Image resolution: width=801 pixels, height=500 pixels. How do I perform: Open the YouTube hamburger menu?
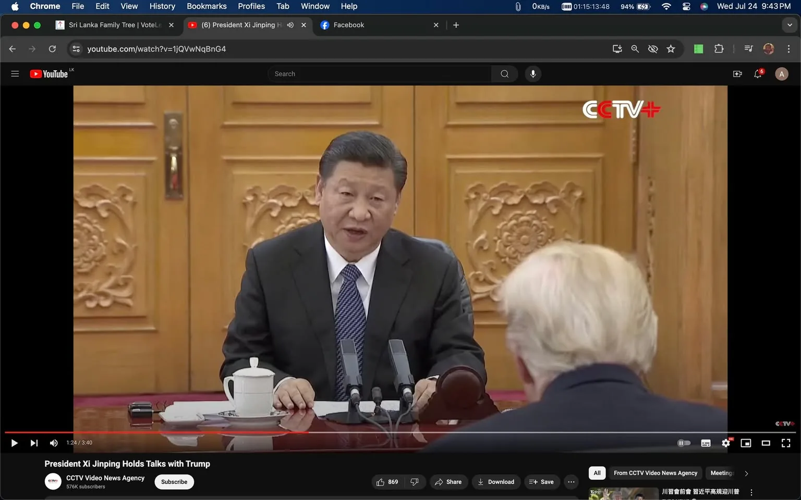[x=15, y=73]
